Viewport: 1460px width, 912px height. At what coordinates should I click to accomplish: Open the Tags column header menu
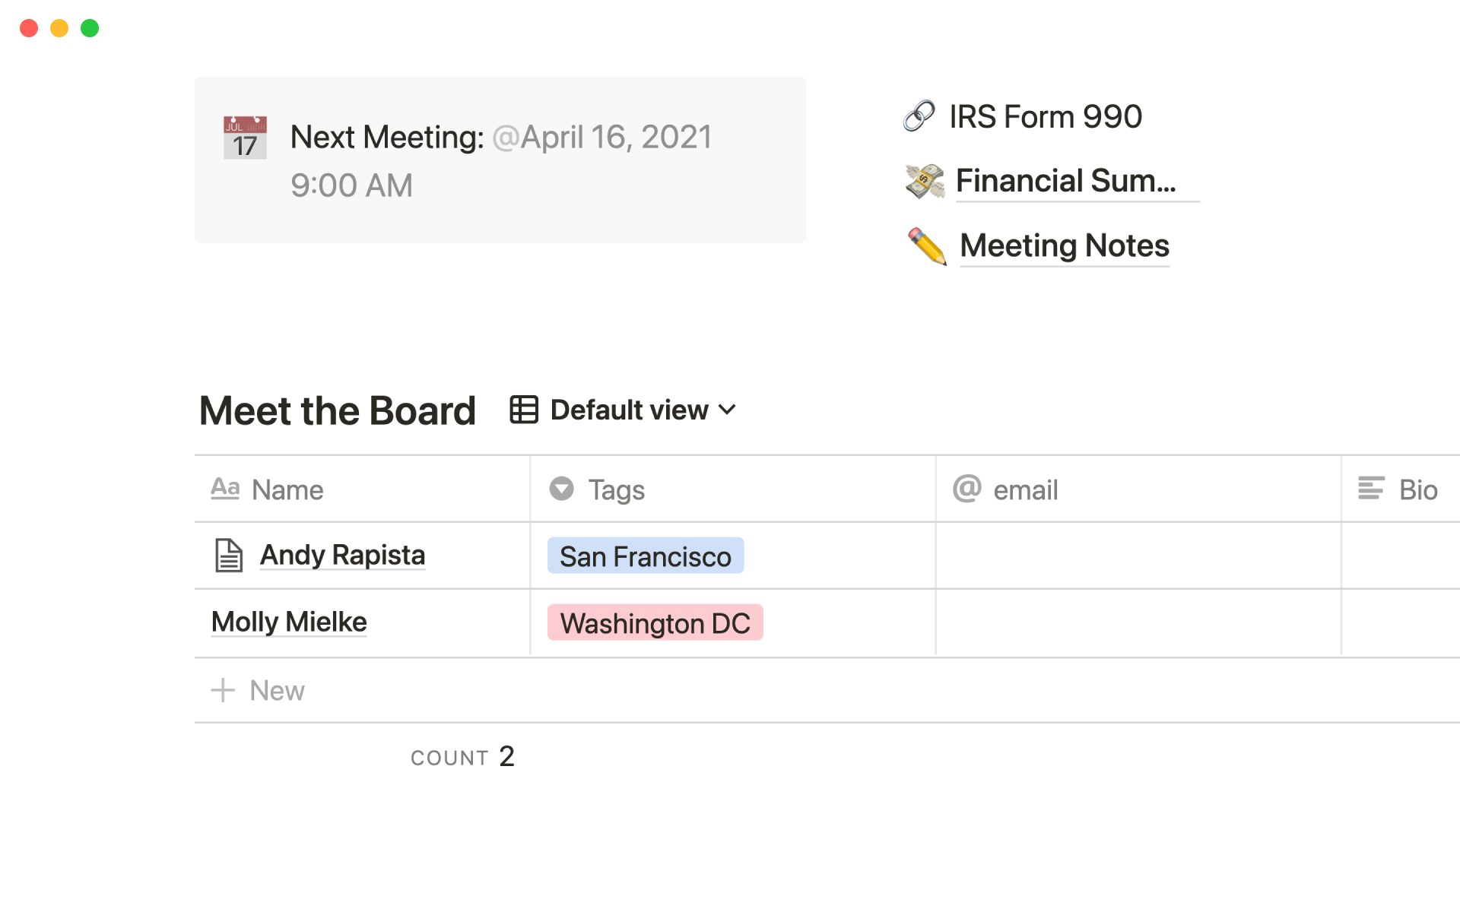[617, 490]
